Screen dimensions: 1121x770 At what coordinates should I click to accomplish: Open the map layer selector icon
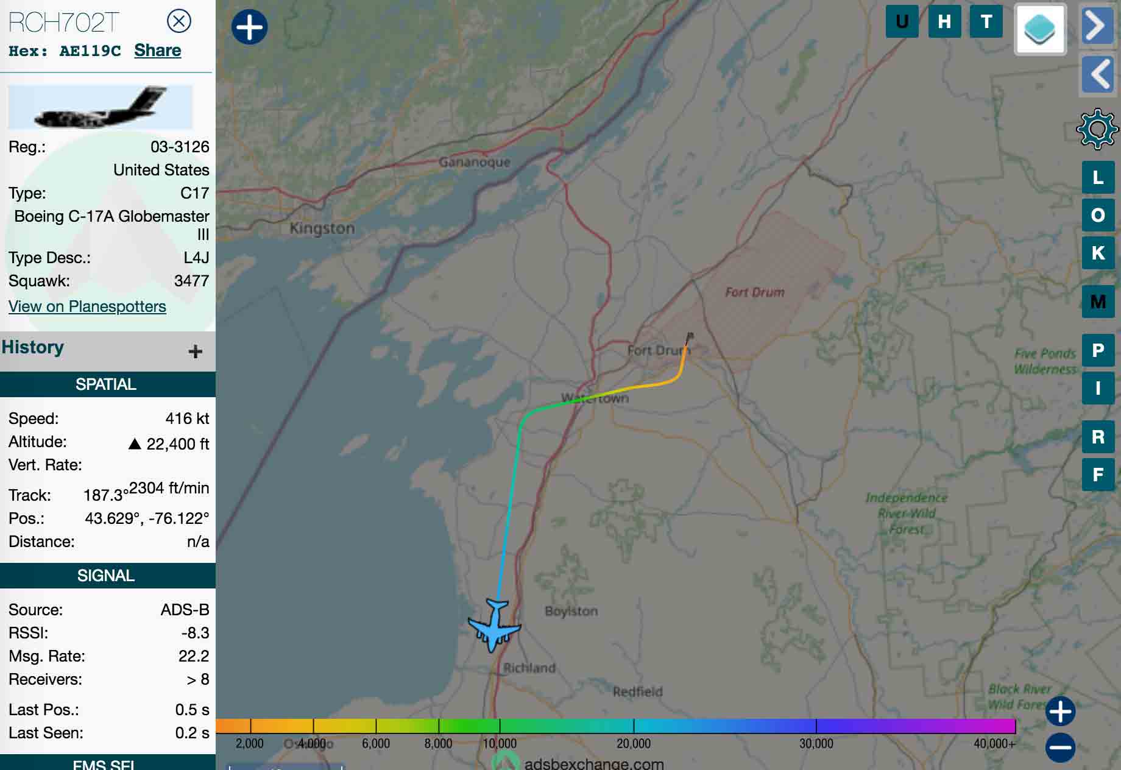[x=1040, y=29]
